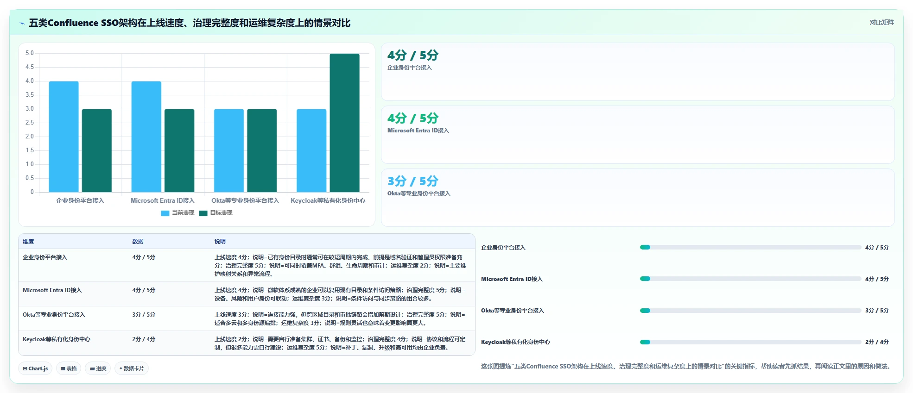Toggle the 目标表现 legend entry

point(216,213)
